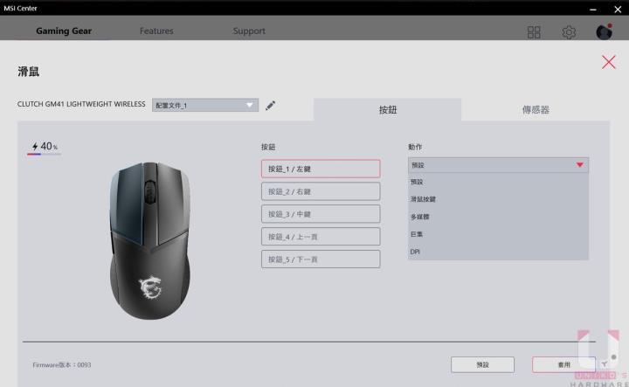
Task: Choose 多媒體 option in action list
Action: pyautogui.click(x=498, y=217)
